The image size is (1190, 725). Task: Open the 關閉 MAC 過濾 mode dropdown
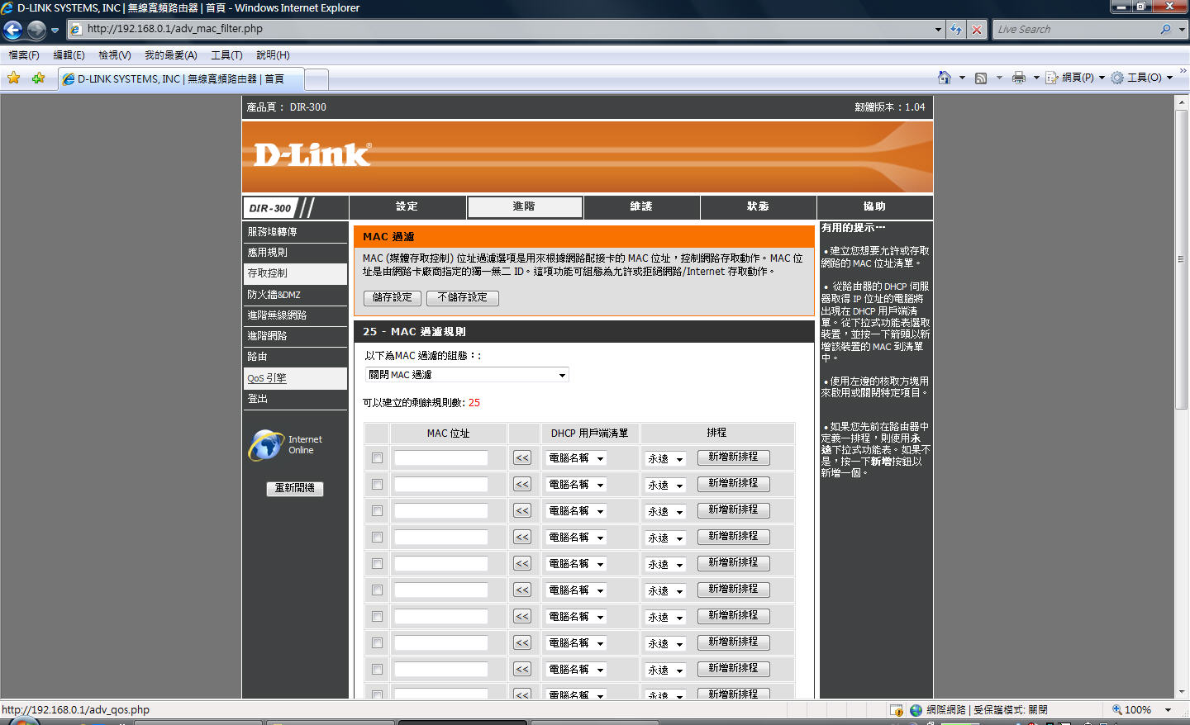point(467,375)
